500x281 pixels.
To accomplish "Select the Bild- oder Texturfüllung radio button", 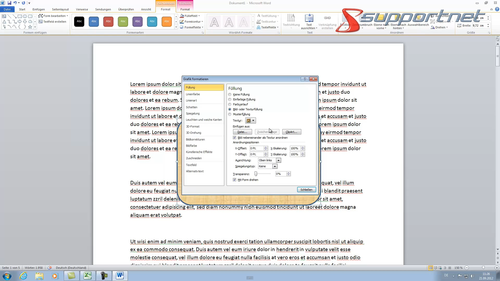I will (230, 109).
